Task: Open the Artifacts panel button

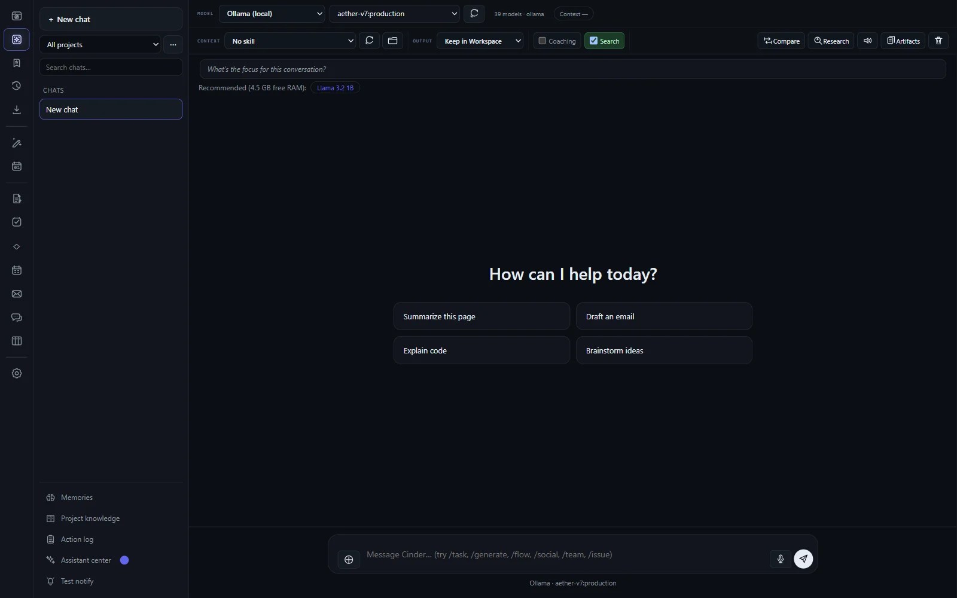Action: click(x=903, y=41)
